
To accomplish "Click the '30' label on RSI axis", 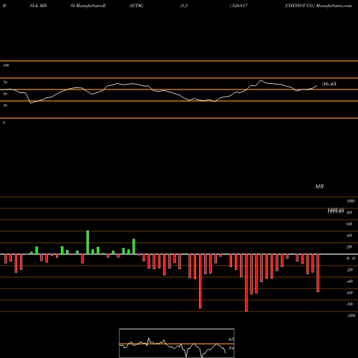I will tap(5, 105).
